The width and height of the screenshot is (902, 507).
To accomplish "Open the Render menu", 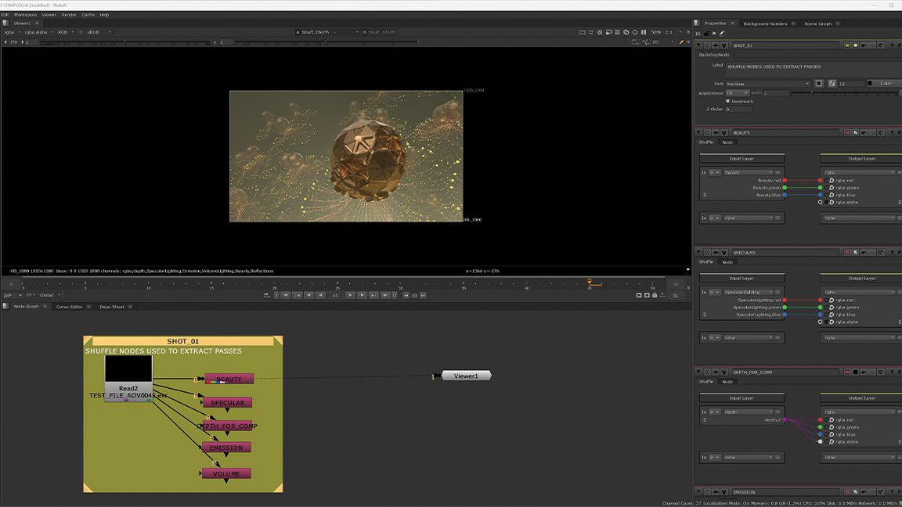I will click(x=70, y=14).
